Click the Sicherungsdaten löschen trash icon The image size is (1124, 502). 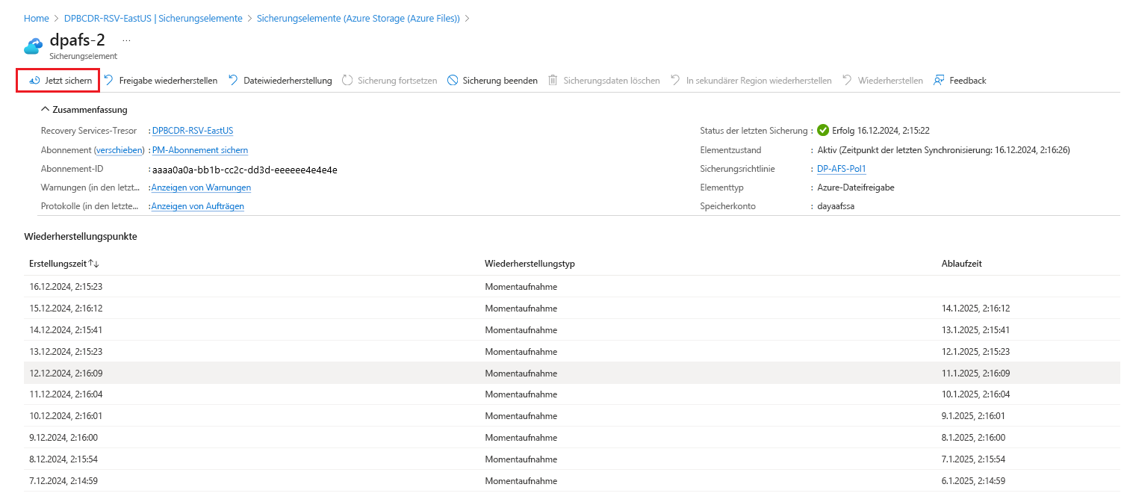[x=553, y=81]
